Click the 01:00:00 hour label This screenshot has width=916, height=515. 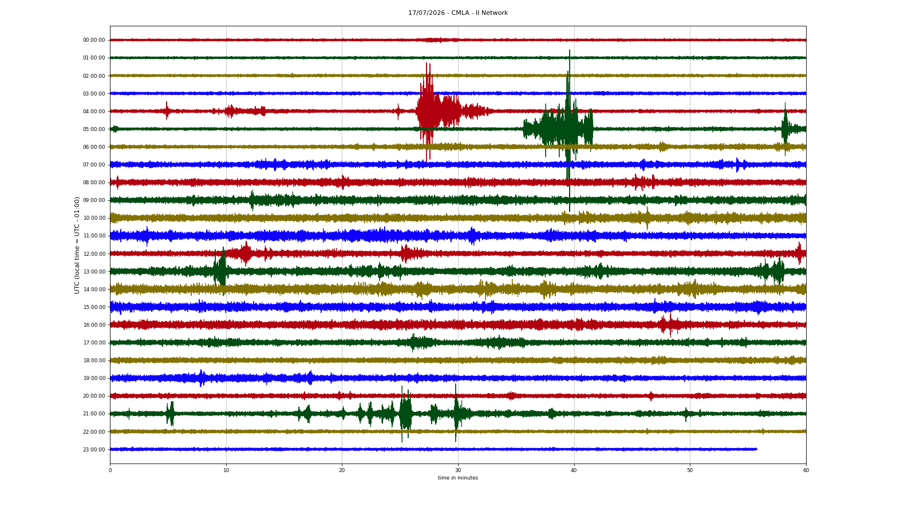94,58
